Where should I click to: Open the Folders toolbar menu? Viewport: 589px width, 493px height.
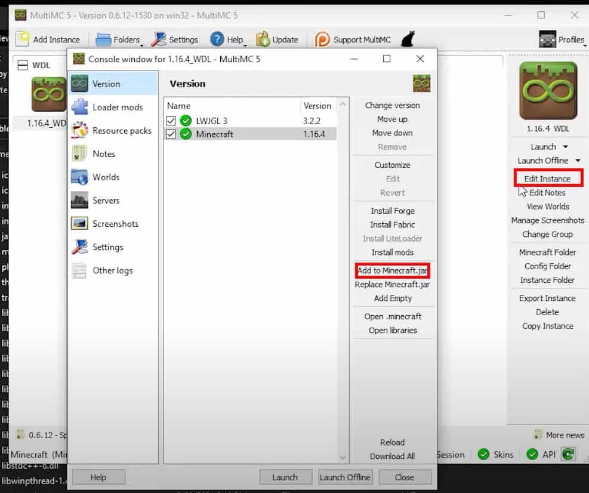pos(119,39)
